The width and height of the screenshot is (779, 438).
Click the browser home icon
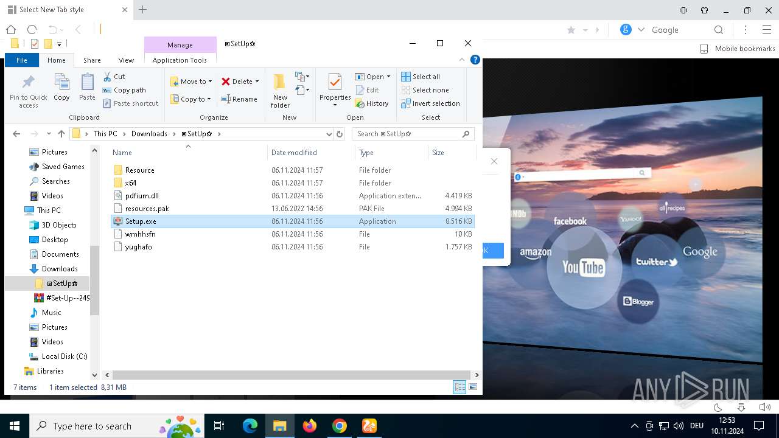click(10, 29)
